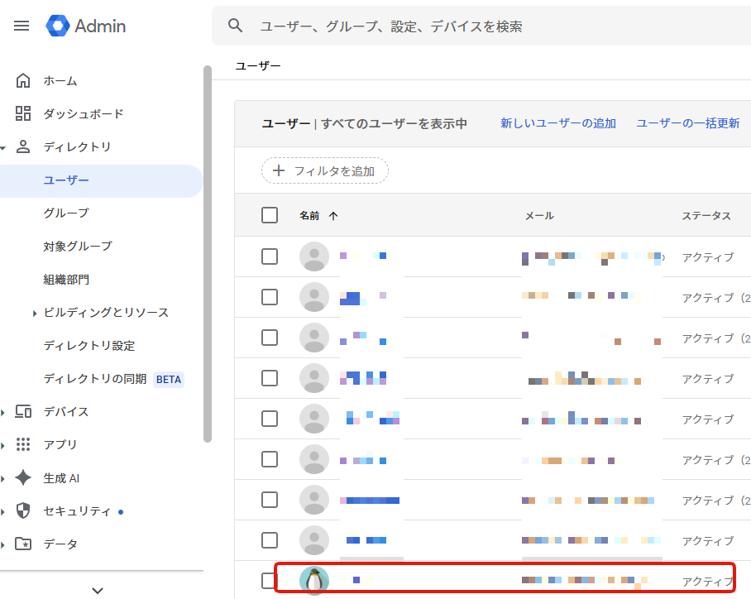Click the フィルタを追加 button
Screen dimensions: 751x599
coord(325,170)
